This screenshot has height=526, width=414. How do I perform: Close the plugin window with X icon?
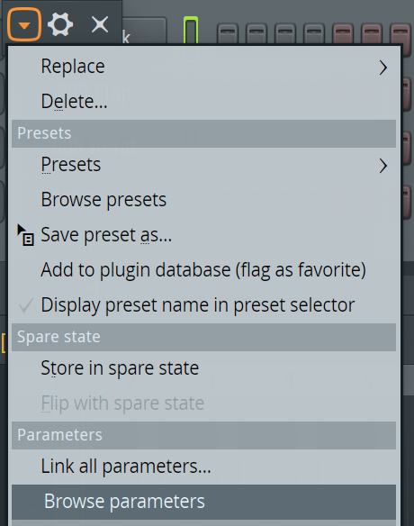[x=100, y=24]
